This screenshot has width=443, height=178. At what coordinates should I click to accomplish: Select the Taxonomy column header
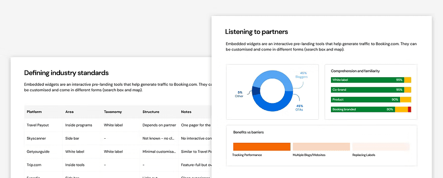[113, 112]
